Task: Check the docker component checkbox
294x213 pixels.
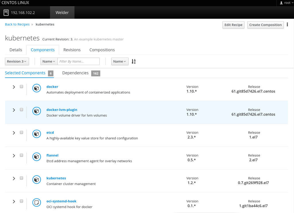Action: [x=22, y=87]
